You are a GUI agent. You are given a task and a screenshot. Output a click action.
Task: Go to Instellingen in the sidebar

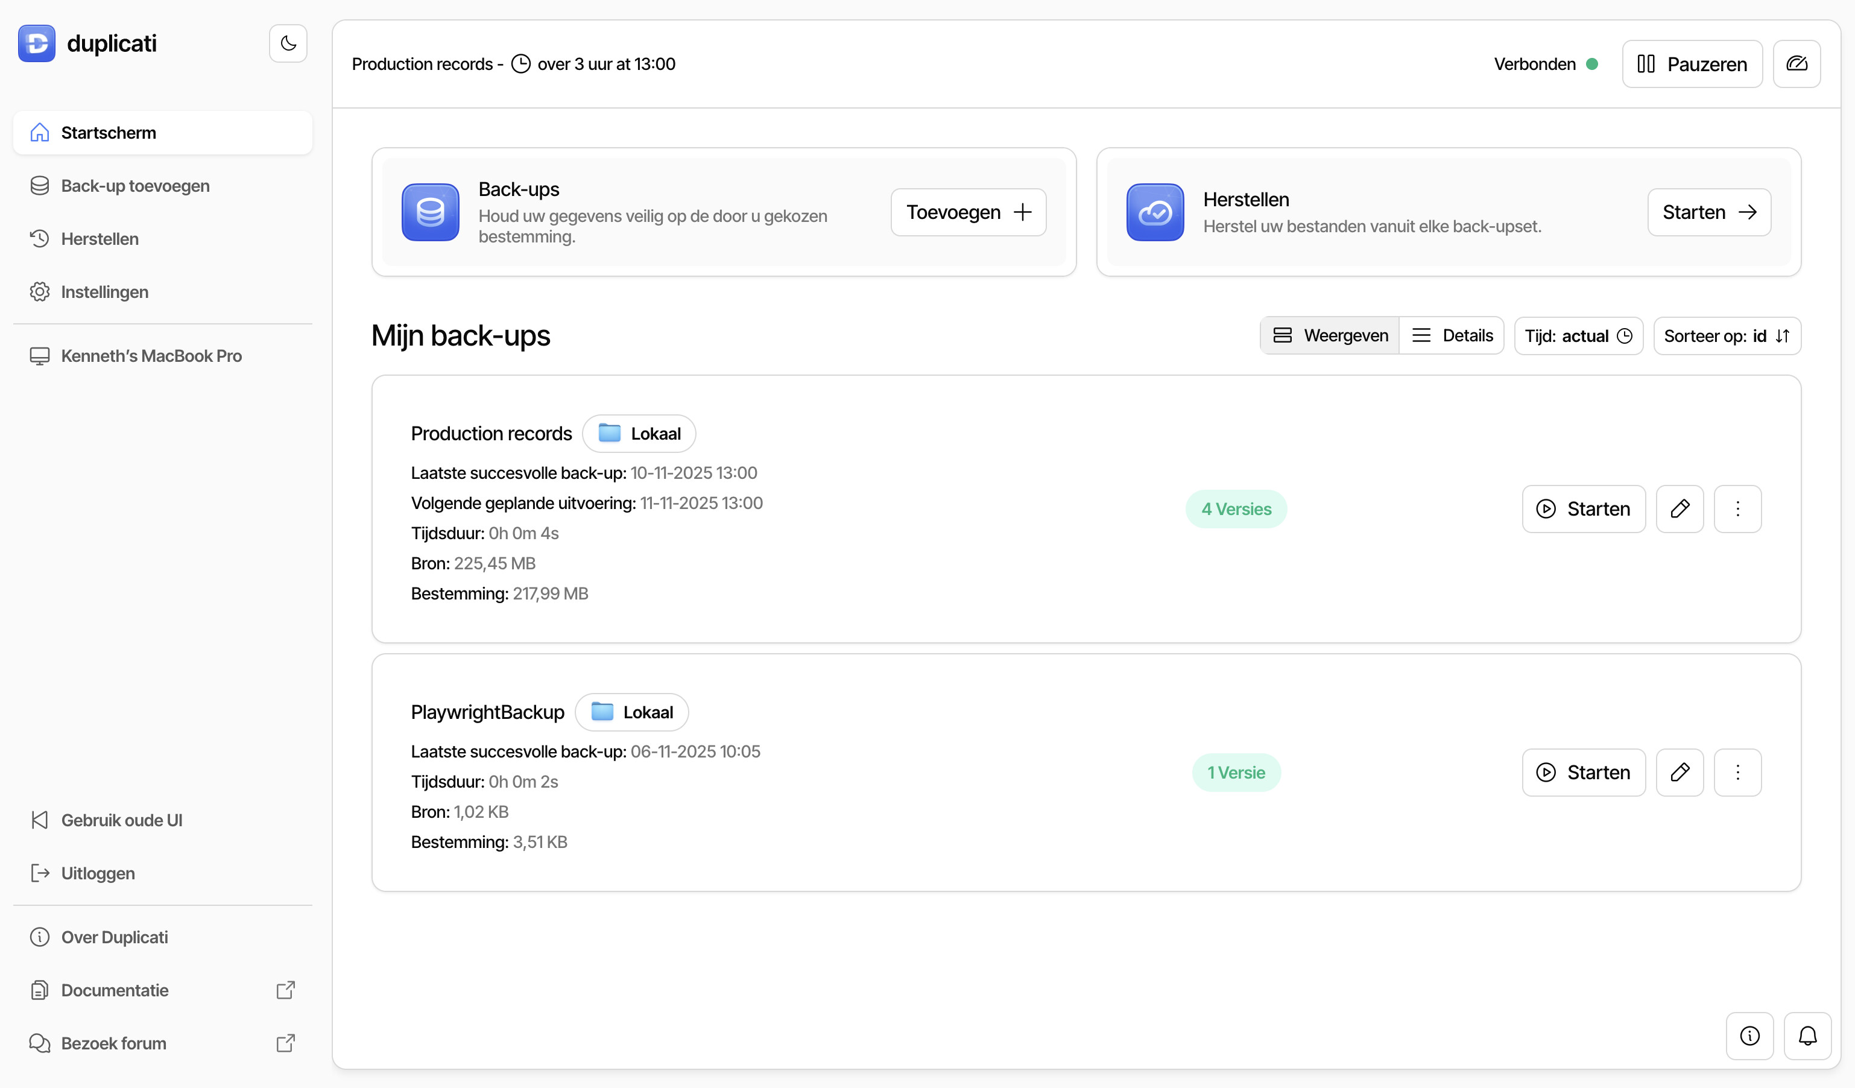(x=104, y=293)
